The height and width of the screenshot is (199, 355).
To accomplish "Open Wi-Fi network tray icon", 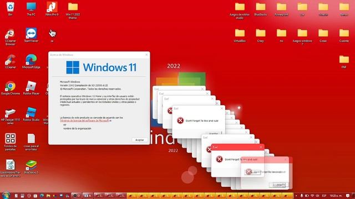I will [x=312, y=196].
